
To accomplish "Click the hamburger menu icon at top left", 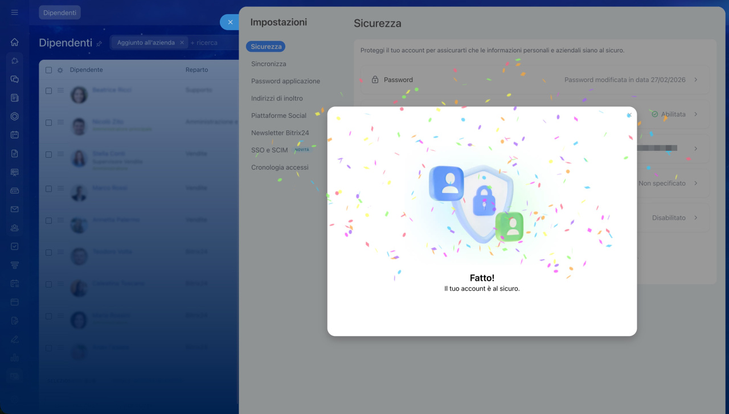I will click(x=15, y=13).
